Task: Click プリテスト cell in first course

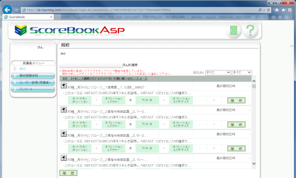Action: [147, 100]
